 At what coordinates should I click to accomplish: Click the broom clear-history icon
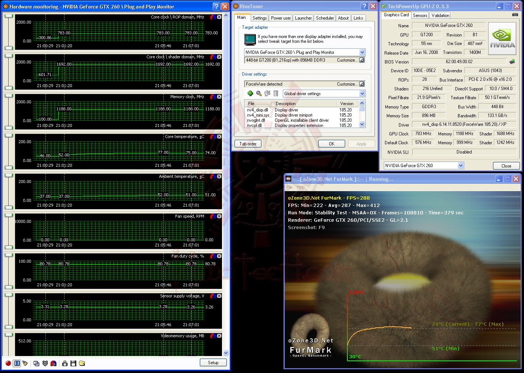[25, 363]
